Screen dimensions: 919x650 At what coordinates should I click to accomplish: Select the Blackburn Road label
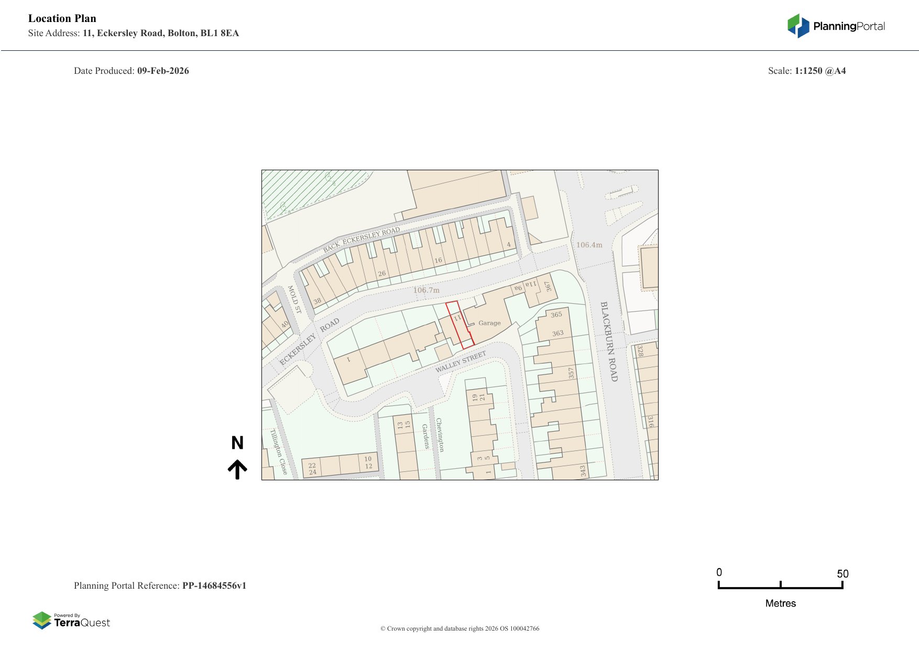[609, 341]
